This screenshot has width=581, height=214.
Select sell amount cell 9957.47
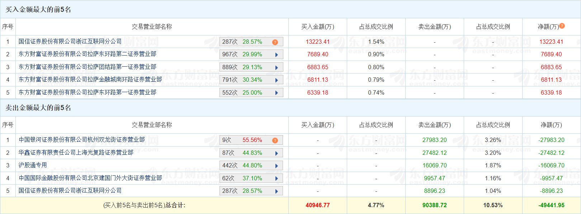[x=435, y=179]
